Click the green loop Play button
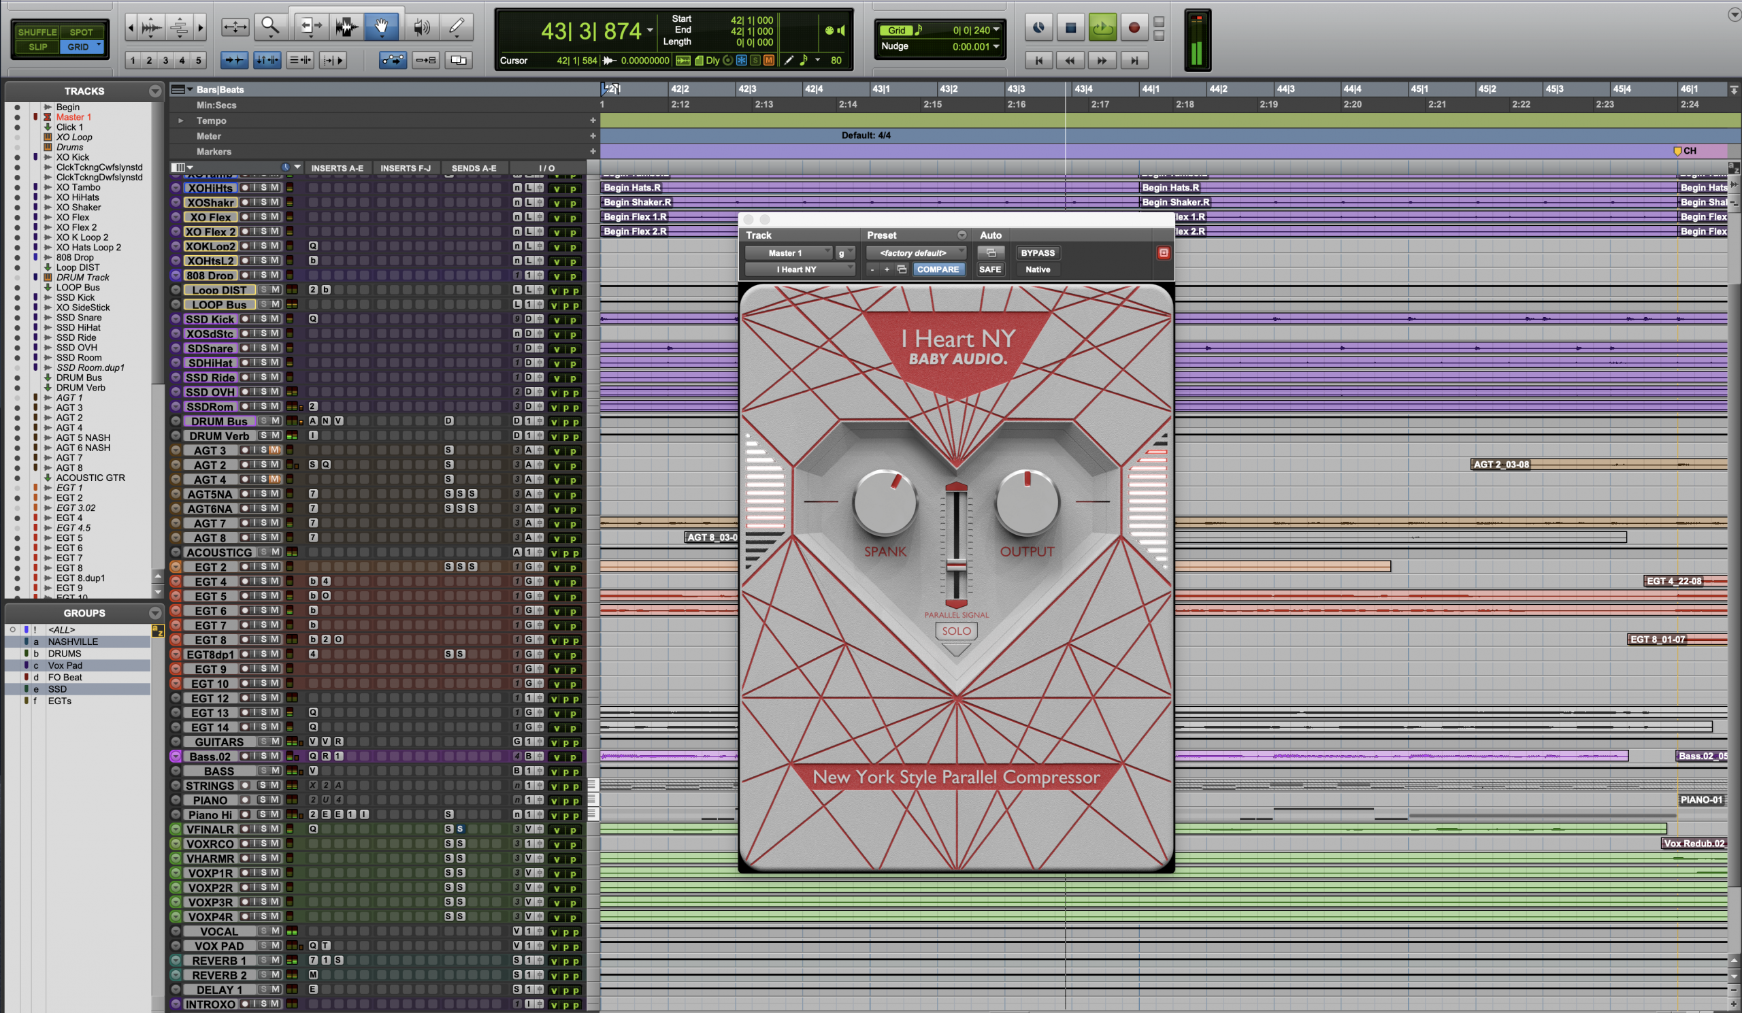This screenshot has height=1013, width=1742. coord(1102,28)
